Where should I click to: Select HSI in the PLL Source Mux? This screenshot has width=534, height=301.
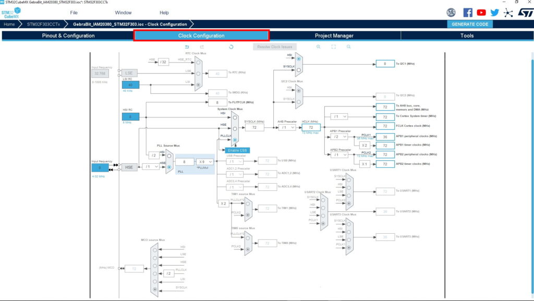coord(169,156)
